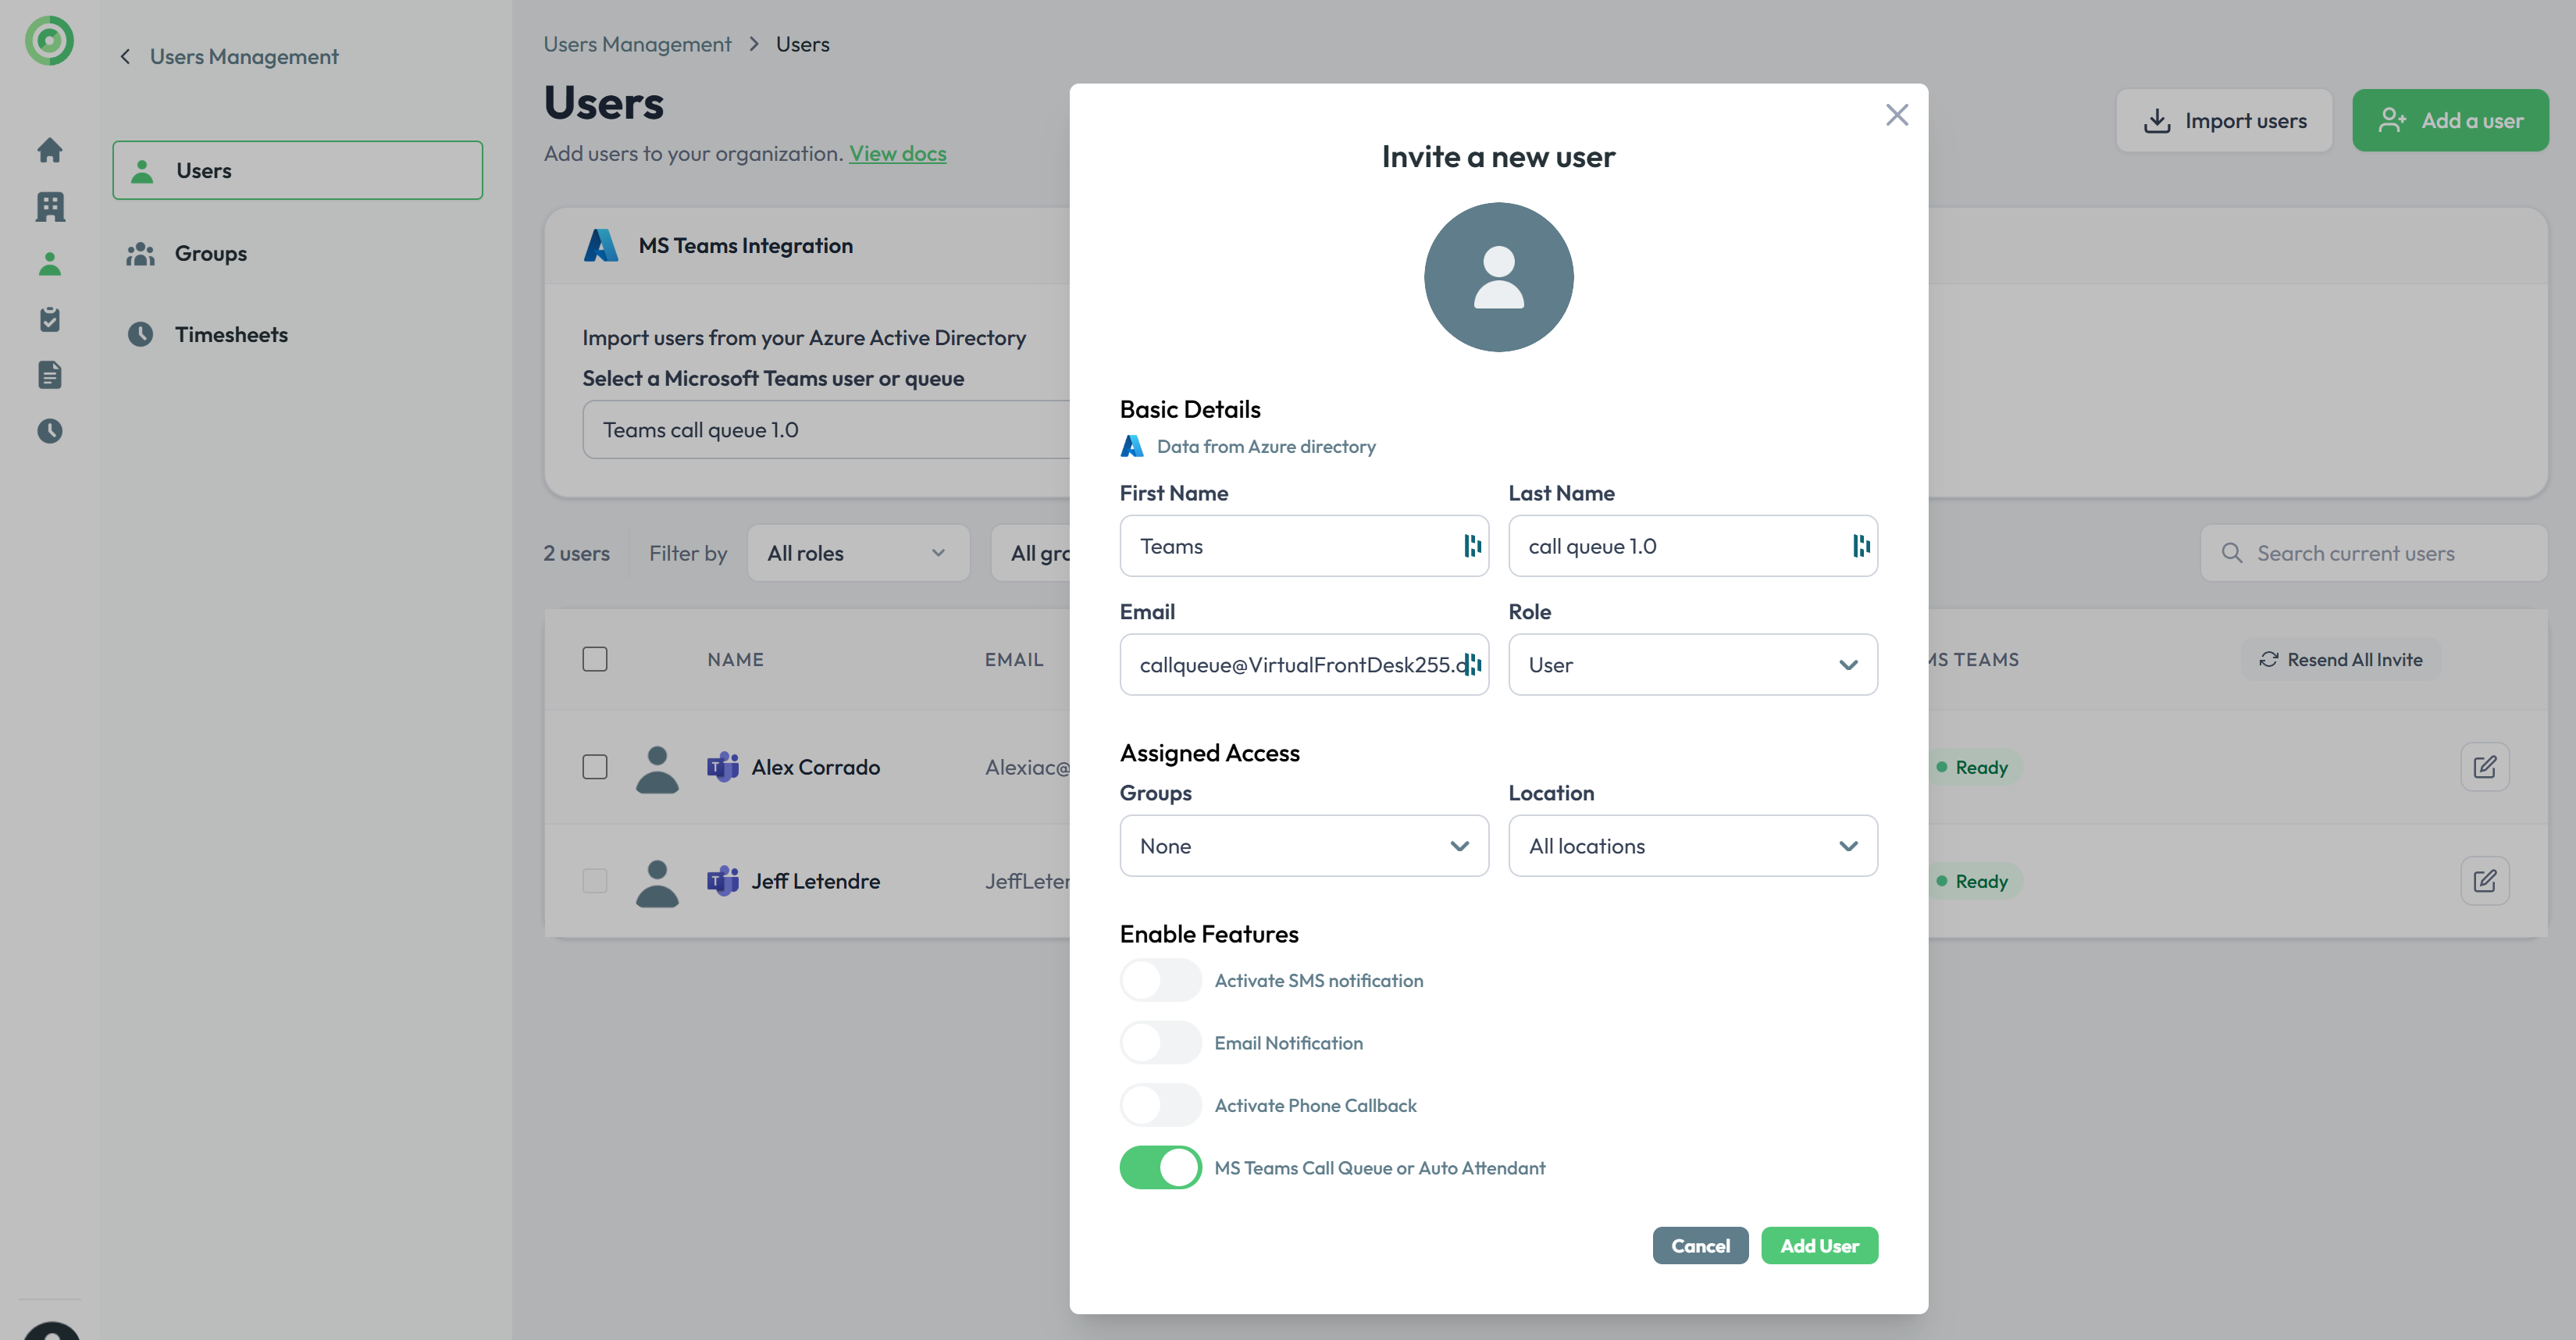Screen dimensions: 2576x1340
Task: Open the building icon in sidebar
Action: click(x=49, y=207)
